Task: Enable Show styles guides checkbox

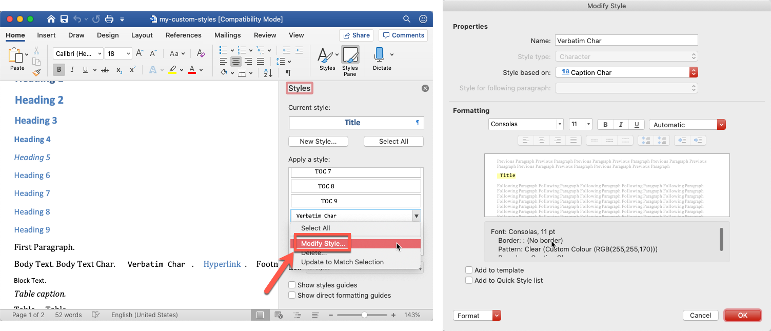Action: [x=292, y=285]
